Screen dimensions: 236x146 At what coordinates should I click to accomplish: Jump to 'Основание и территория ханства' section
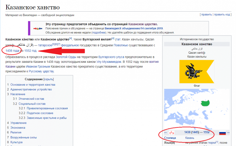[x=33, y=84]
